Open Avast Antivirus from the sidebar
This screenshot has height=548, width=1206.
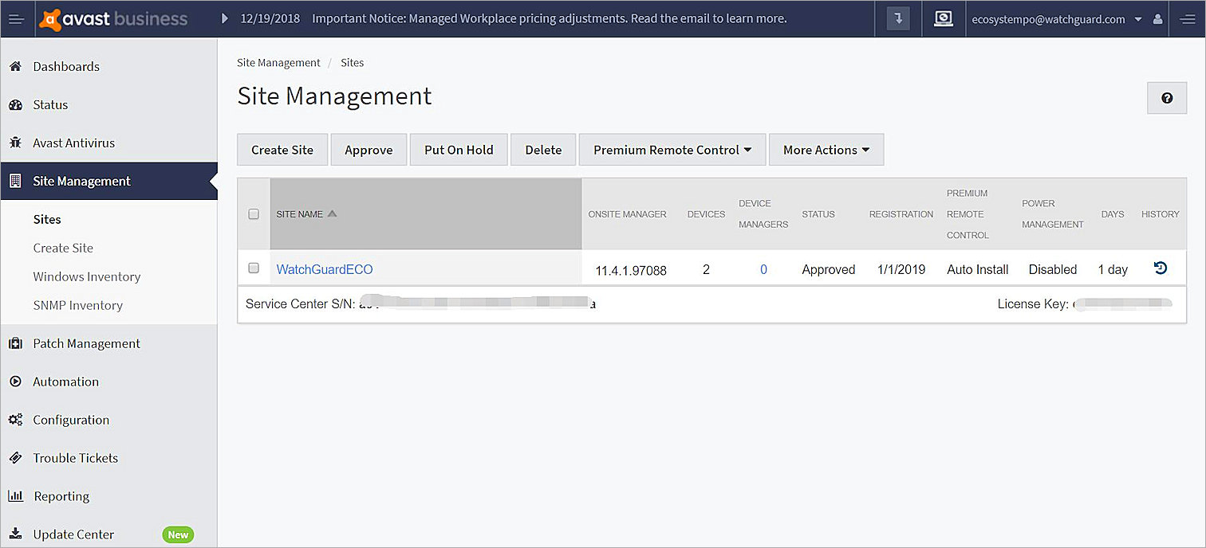pos(74,143)
